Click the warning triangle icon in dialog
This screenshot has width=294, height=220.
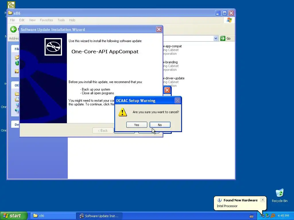123,112
